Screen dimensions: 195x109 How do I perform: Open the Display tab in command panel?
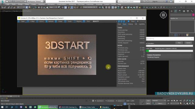[188, 11]
